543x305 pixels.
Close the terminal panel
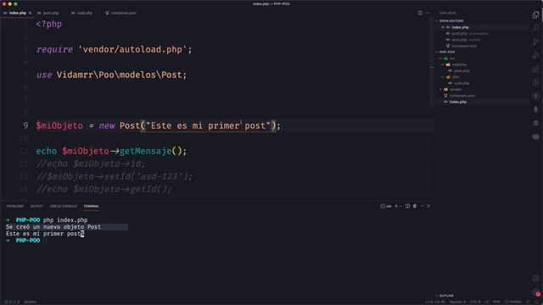tap(428, 206)
